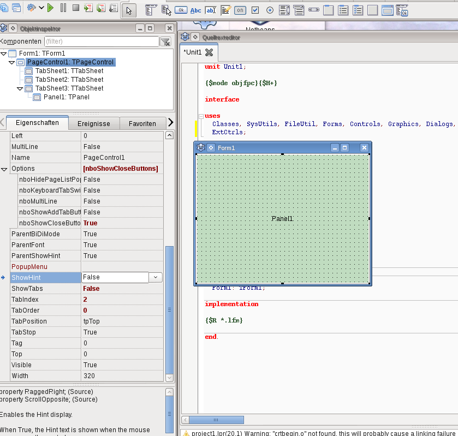Select the TRadioButton palette component
Image resolution: width=458 pixels, height=436 pixels.
point(270,10)
